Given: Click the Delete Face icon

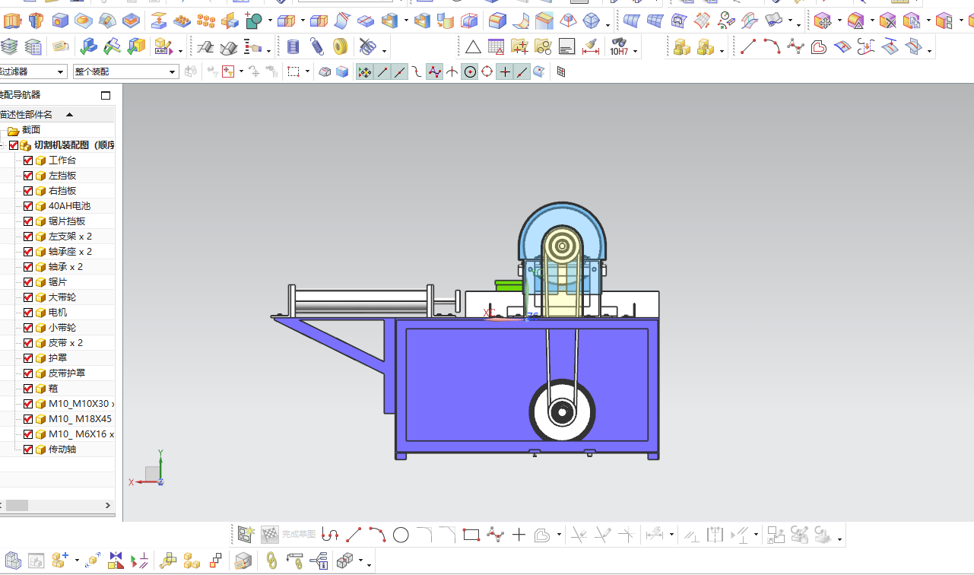Looking at the screenshot, I should pyautogui.click(x=887, y=21).
